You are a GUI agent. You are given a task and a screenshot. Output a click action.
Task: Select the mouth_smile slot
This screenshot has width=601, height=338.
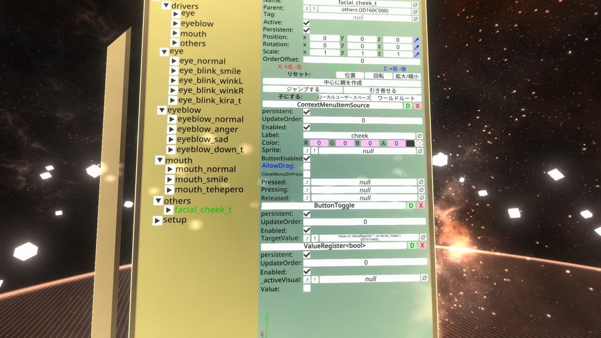click(x=201, y=179)
